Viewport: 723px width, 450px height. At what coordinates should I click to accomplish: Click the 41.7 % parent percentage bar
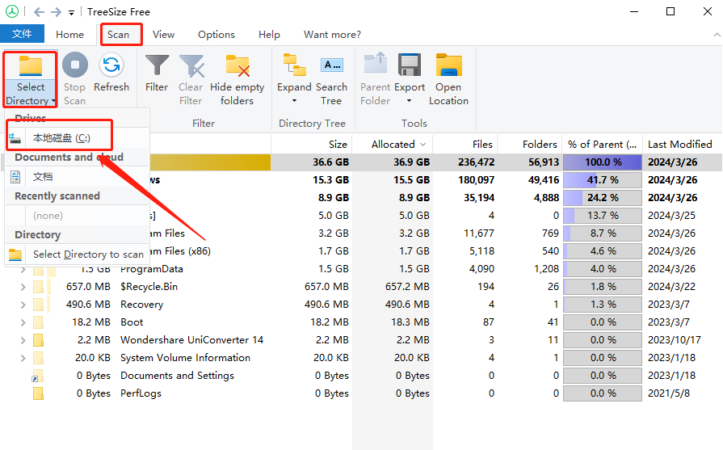coord(602,180)
